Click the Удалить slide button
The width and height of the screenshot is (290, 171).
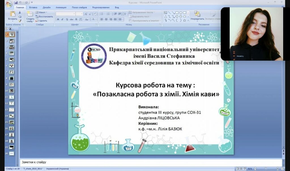pyautogui.click(x=41, y=21)
